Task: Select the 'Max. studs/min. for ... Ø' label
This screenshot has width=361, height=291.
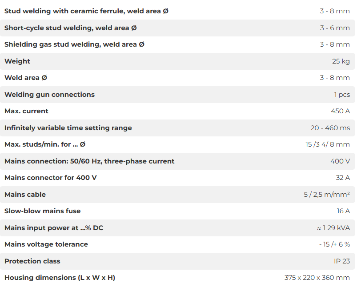Action: click(x=45, y=144)
